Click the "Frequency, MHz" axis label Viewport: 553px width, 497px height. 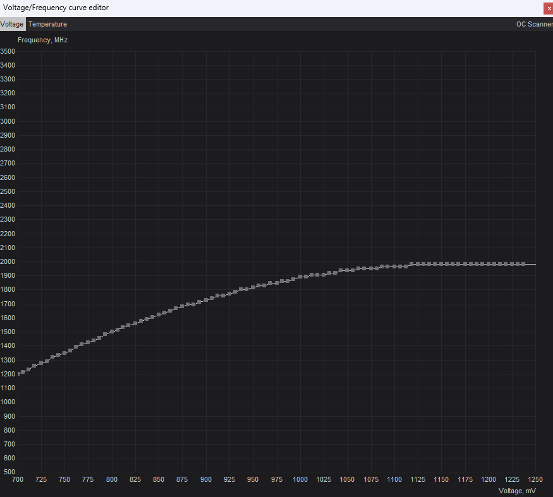(x=43, y=40)
